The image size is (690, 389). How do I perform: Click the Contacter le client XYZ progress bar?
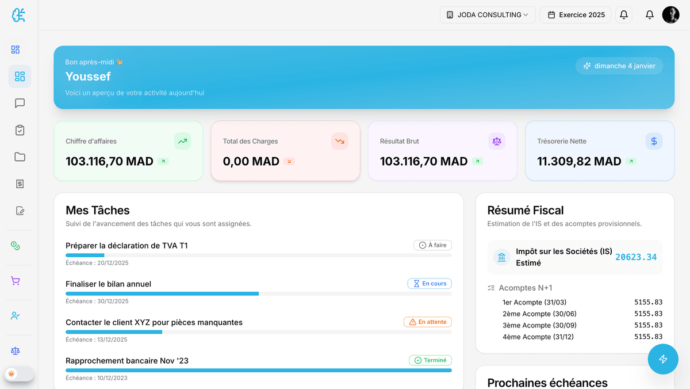pos(259,332)
